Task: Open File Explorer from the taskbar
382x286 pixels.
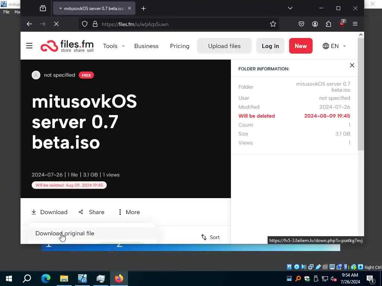Action: pos(64,279)
